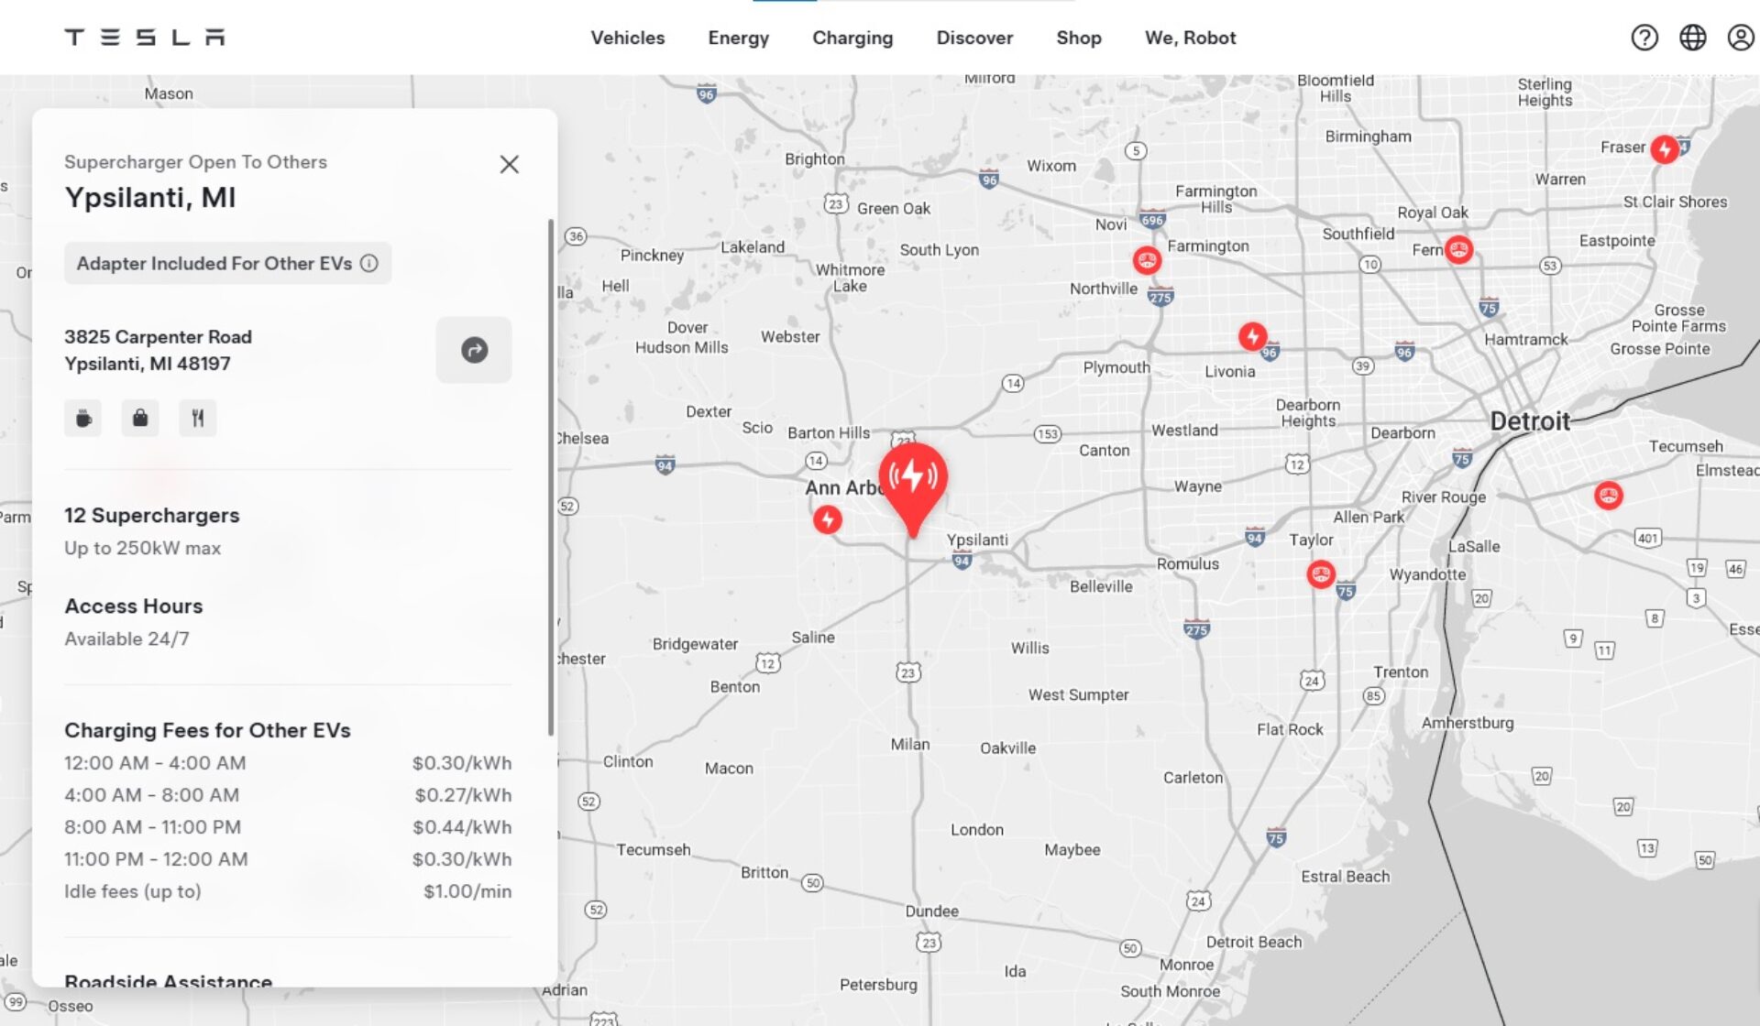Click the 11:00 PM - 12:00 AM fee row
Screen dimensions: 1760x1026
pyautogui.click(x=288, y=859)
